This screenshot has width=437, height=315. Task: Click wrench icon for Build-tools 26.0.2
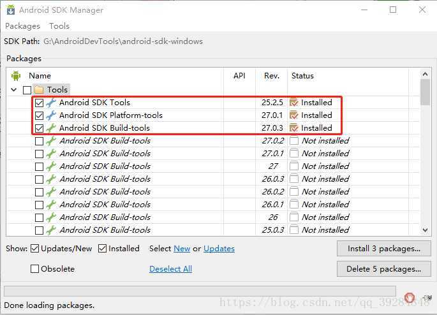coord(51,192)
